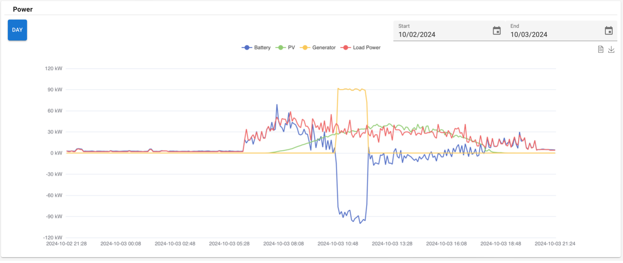Click the Power panel title

23,9
